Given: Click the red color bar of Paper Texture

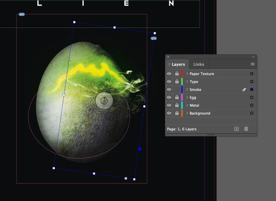Looking at the screenshot, I should [x=182, y=74].
